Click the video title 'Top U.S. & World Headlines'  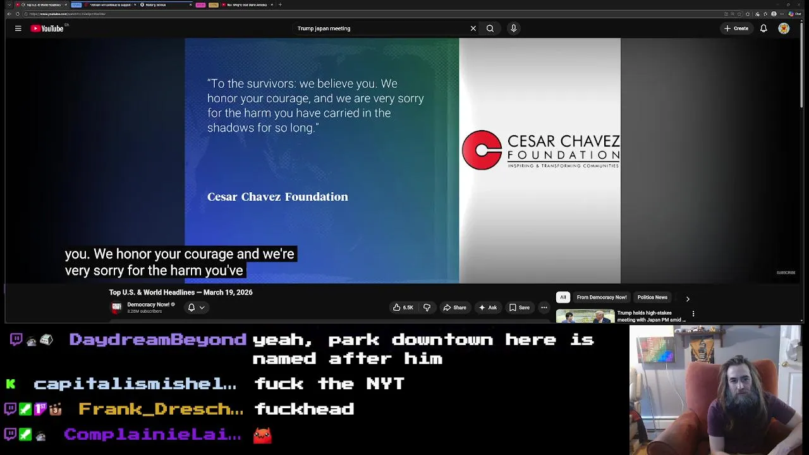pos(181,293)
